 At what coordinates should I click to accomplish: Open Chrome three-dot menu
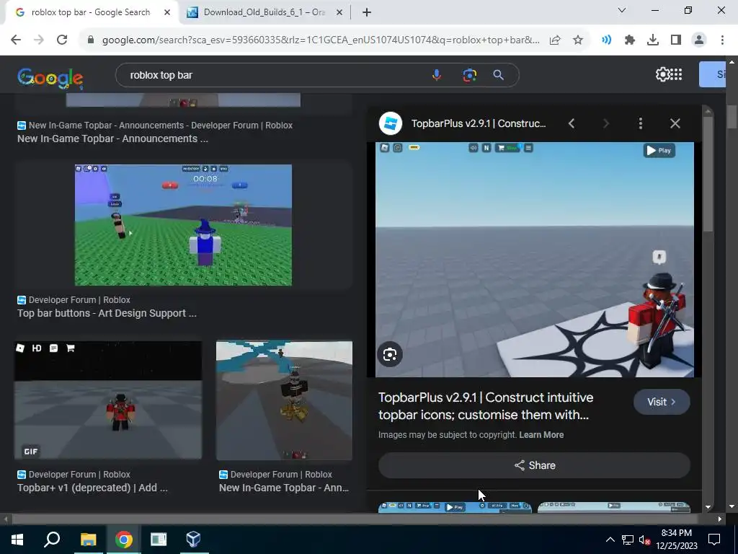722,40
